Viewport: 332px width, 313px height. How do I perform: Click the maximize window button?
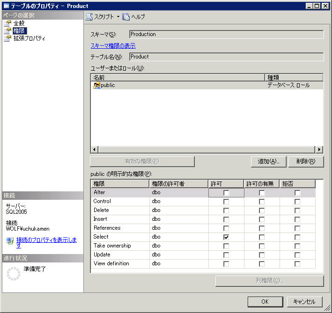(x=317, y=6)
